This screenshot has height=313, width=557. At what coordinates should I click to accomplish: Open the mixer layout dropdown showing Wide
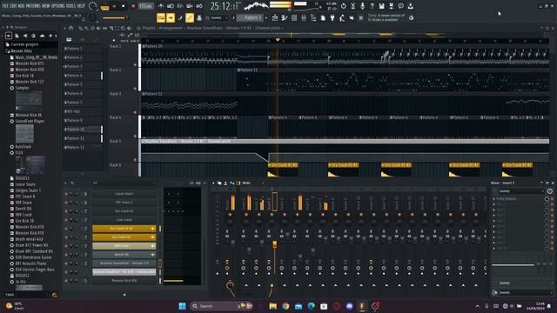[x=247, y=183]
